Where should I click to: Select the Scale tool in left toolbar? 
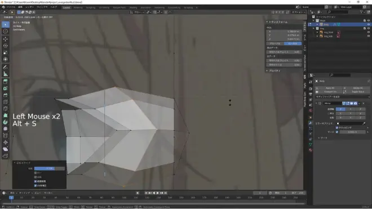pyautogui.click(x=6, y=52)
